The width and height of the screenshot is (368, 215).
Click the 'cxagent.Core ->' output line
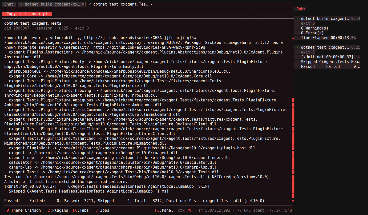[110, 76]
